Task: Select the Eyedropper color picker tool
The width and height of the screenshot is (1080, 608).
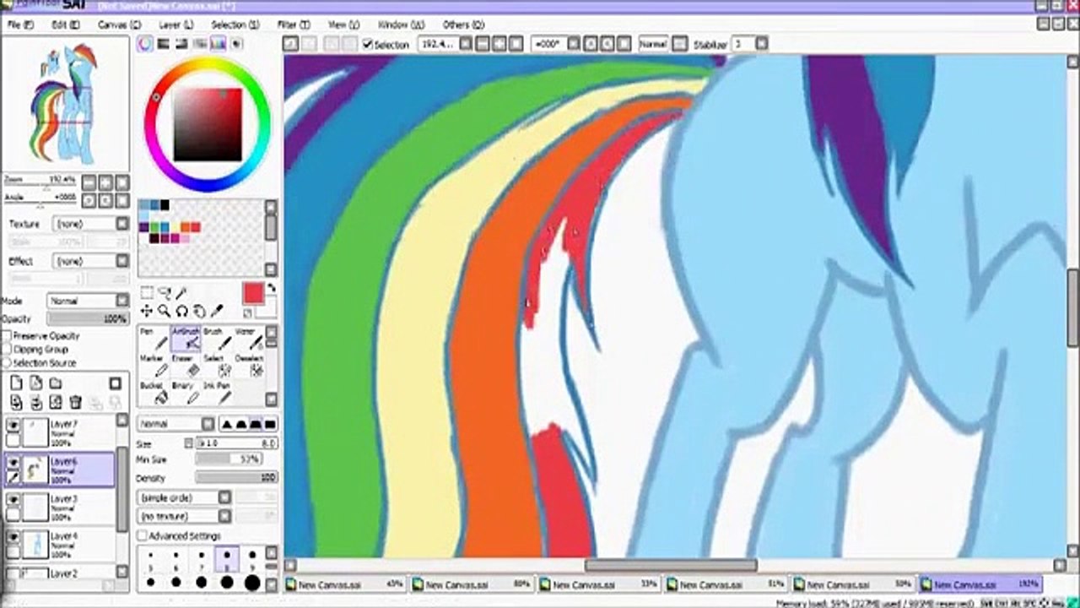Action: pos(217,311)
